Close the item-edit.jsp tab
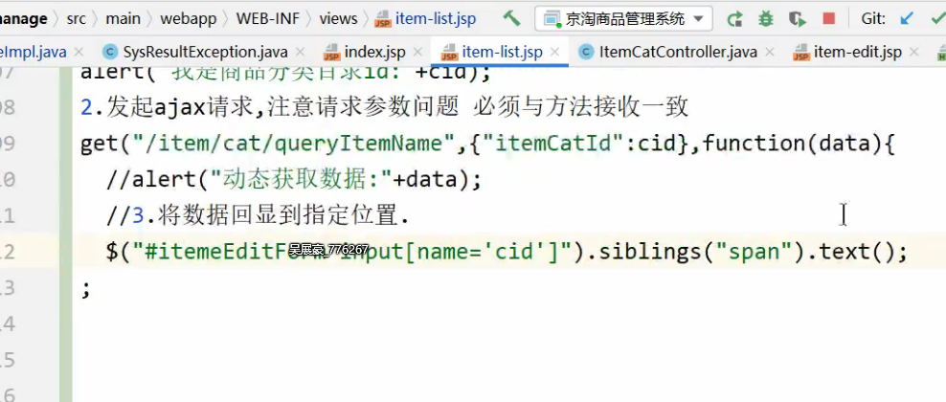 click(914, 53)
